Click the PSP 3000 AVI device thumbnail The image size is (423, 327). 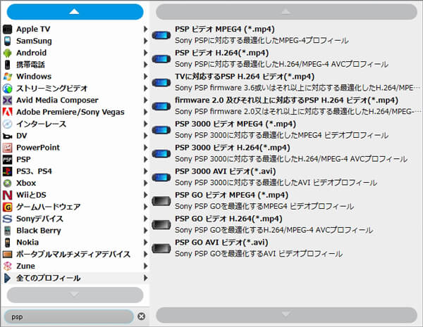[x=161, y=177]
